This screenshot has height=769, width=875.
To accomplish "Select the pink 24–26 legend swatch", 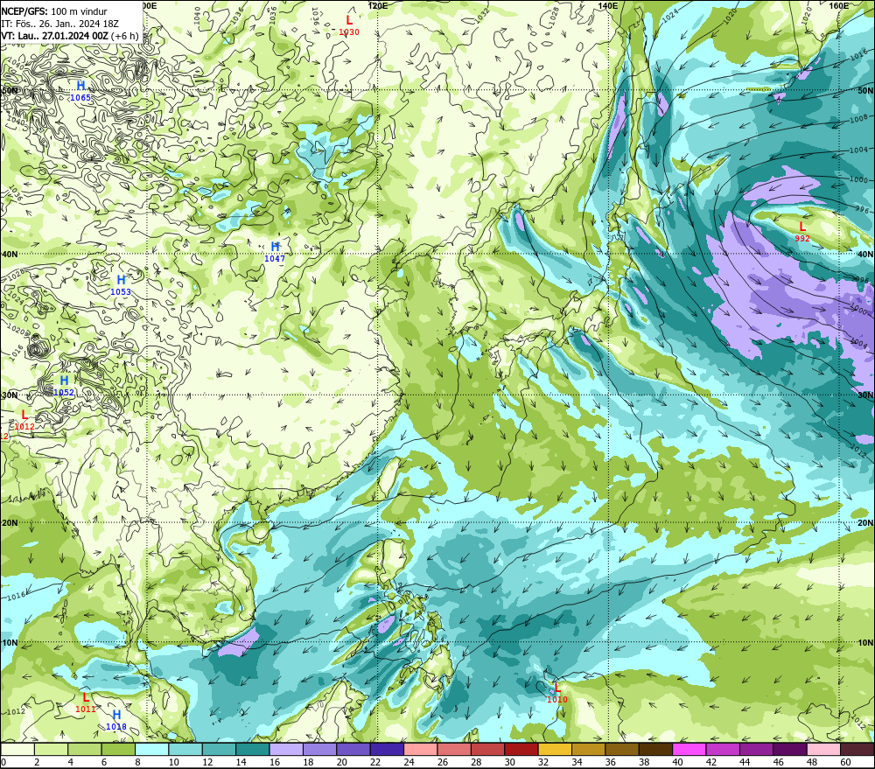I will 421,749.
